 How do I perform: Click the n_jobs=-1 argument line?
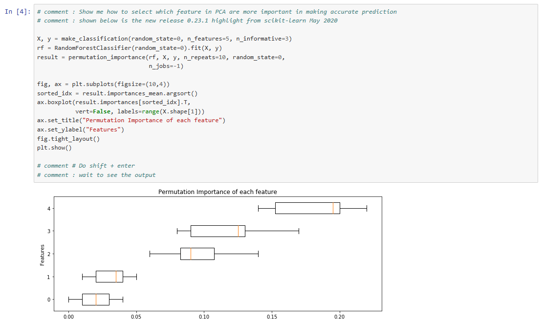[166, 66]
